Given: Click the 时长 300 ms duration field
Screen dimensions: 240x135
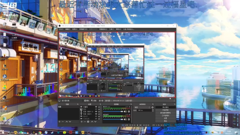Looking at the screenshot, I should [144, 110].
